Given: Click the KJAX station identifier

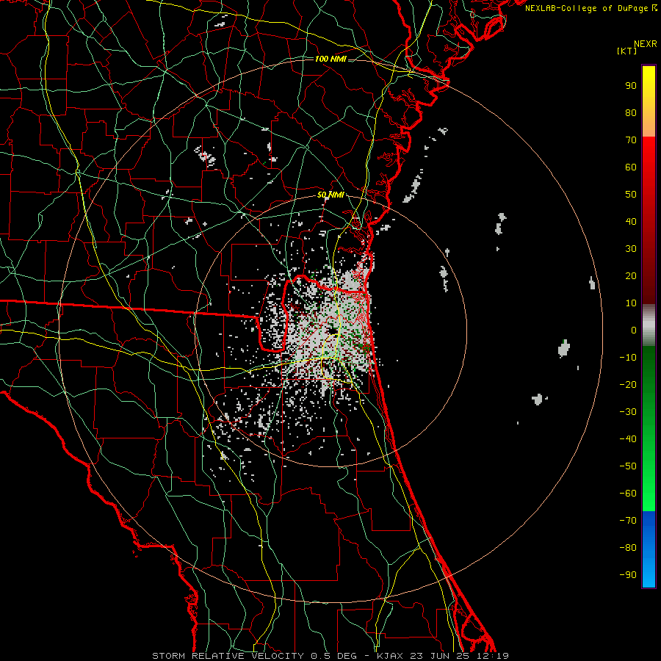Looking at the screenshot, I should pyautogui.click(x=390, y=656).
